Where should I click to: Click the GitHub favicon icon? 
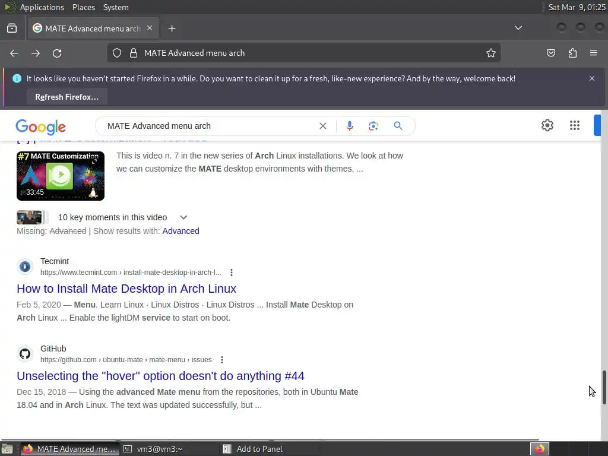(25, 354)
